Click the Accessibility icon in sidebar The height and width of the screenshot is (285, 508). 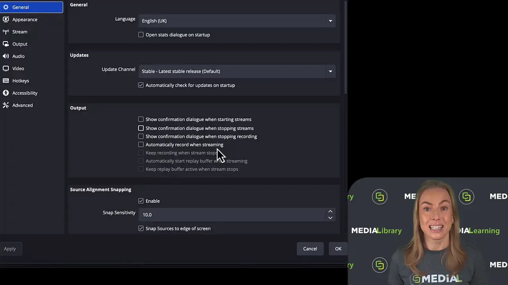[x=6, y=93]
